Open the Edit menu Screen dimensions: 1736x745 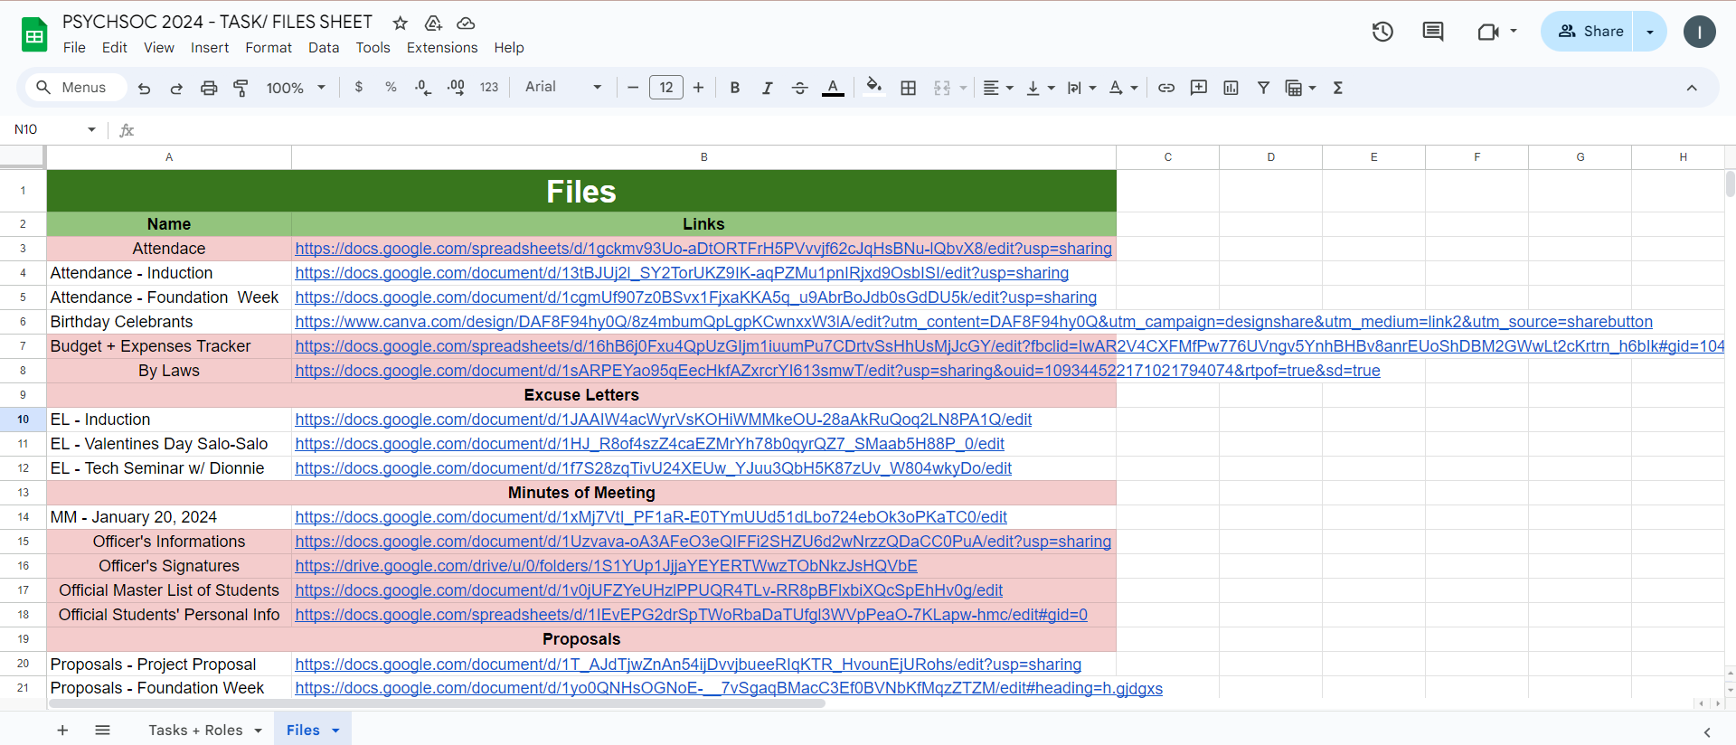tap(114, 48)
